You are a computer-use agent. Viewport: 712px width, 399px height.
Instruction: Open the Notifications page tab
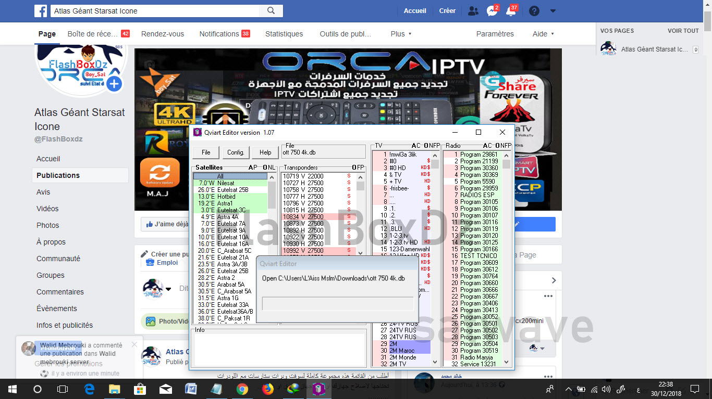(224, 34)
